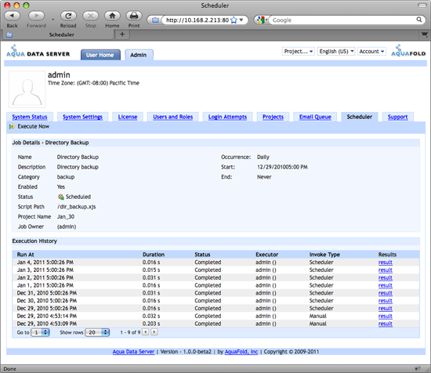Click the Reload page icon
This screenshot has width=431, height=373.
(x=68, y=16)
